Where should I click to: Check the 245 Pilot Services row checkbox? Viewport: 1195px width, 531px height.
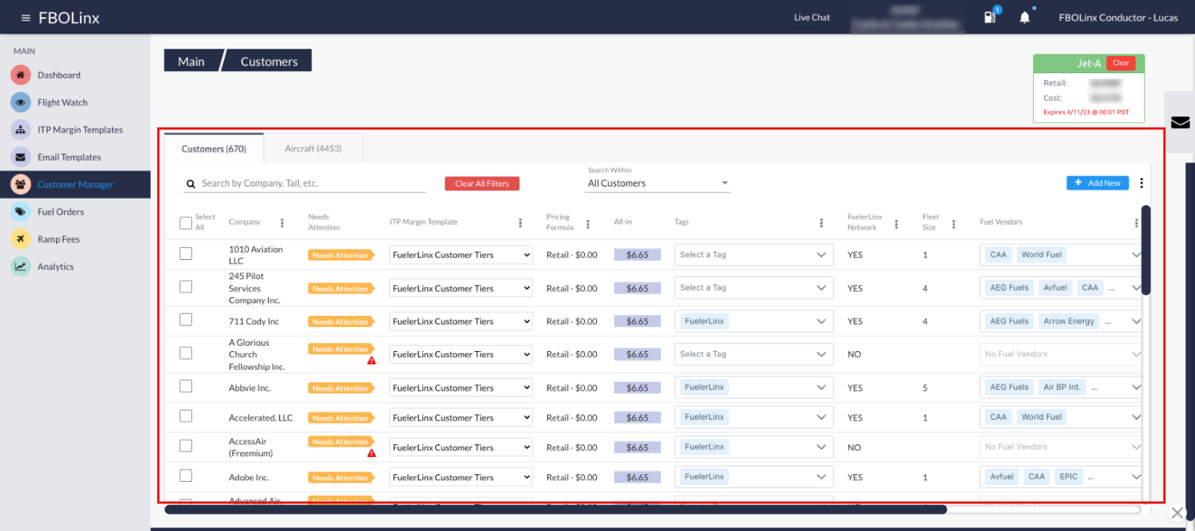coord(186,287)
